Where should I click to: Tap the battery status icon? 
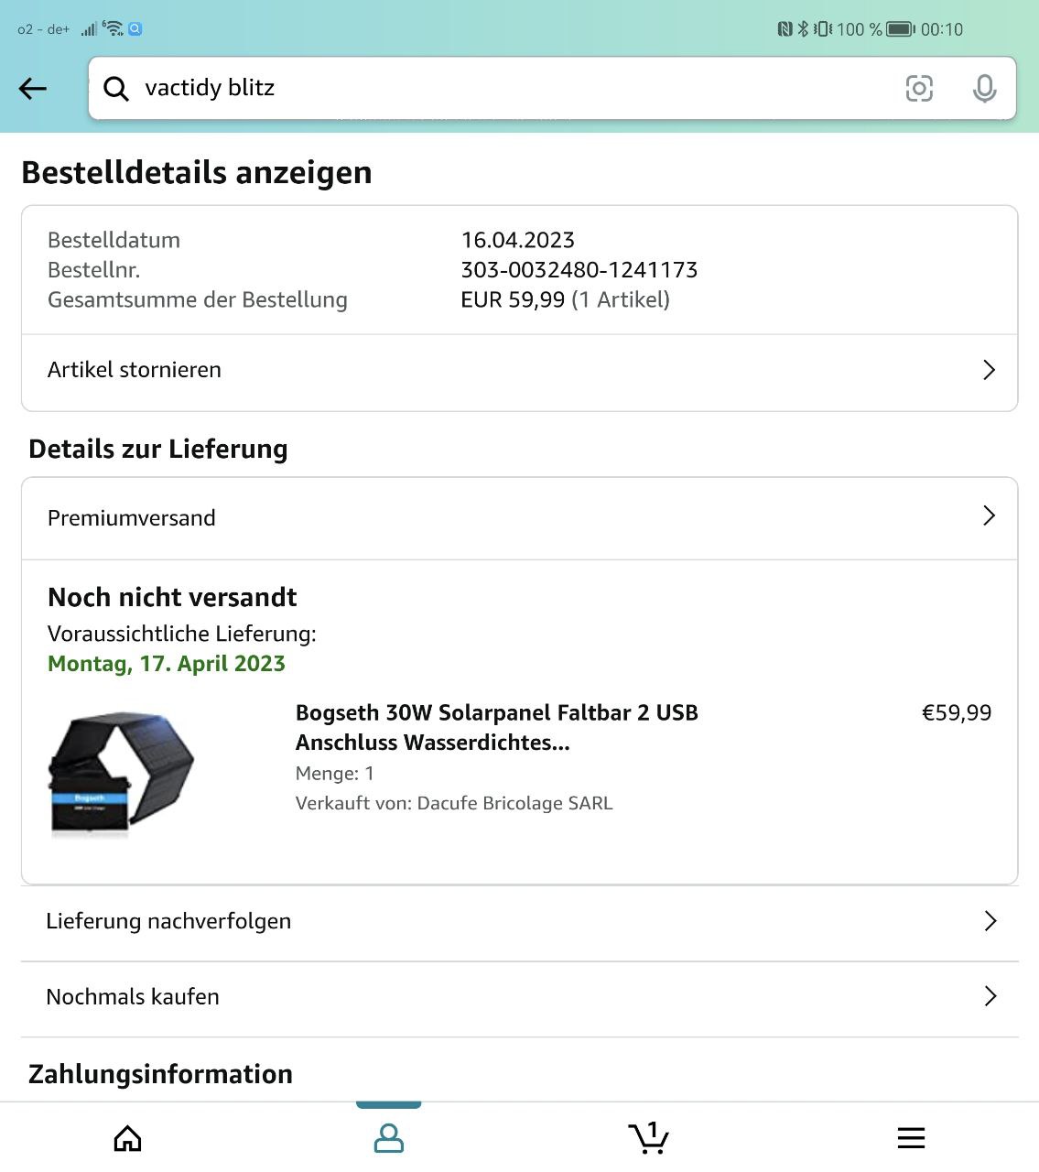tap(901, 29)
